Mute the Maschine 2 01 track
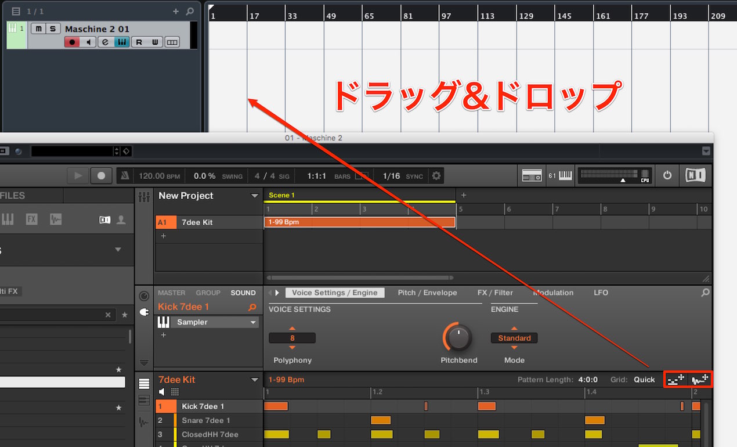 coord(38,28)
